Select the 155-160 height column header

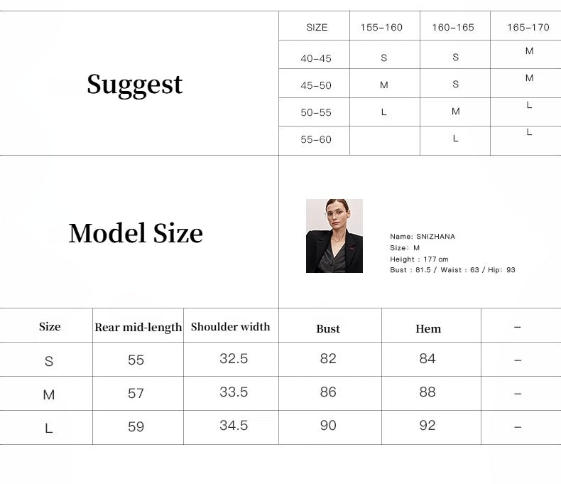click(x=381, y=28)
